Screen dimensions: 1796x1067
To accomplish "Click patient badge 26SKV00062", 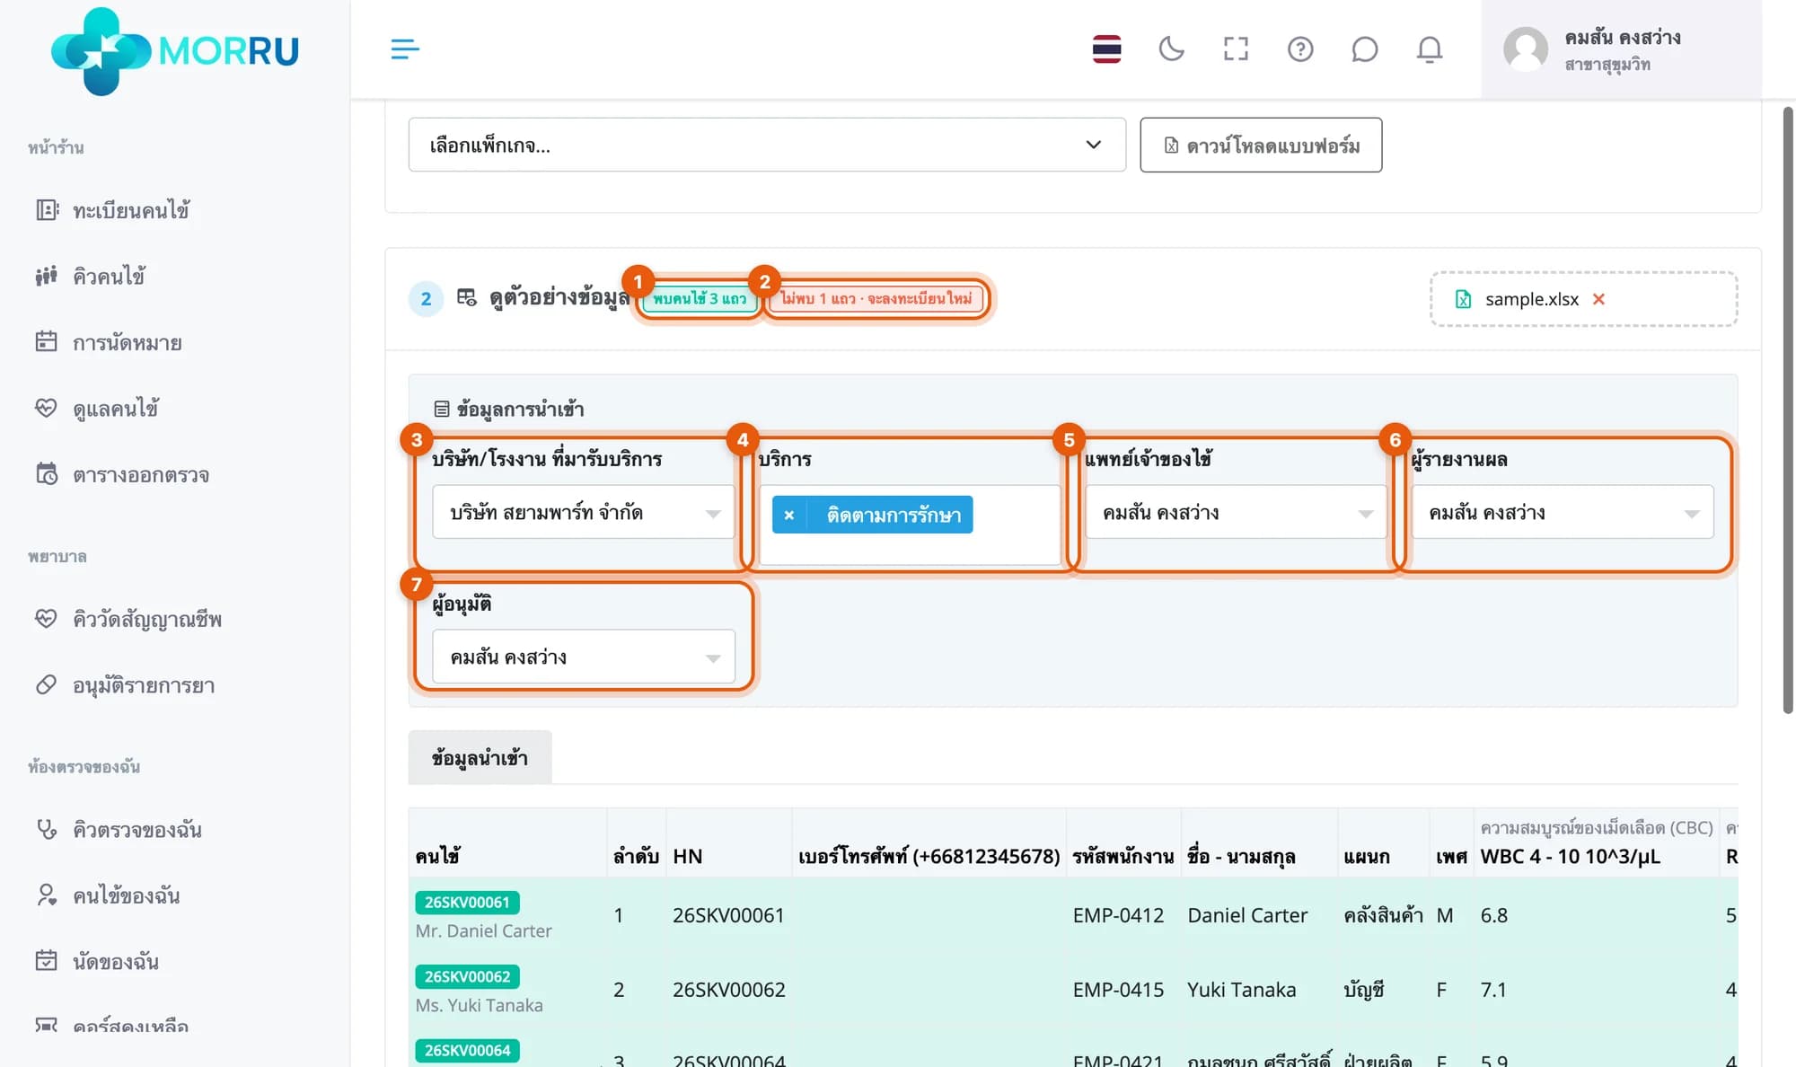I will pyautogui.click(x=467, y=976).
